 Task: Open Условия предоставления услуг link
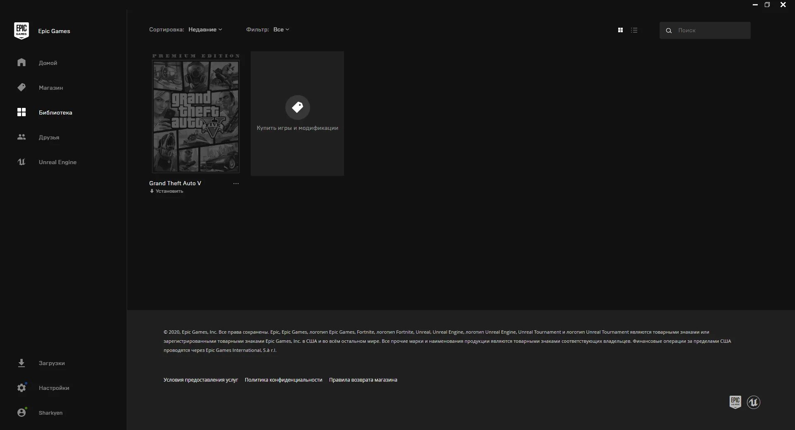(x=201, y=380)
